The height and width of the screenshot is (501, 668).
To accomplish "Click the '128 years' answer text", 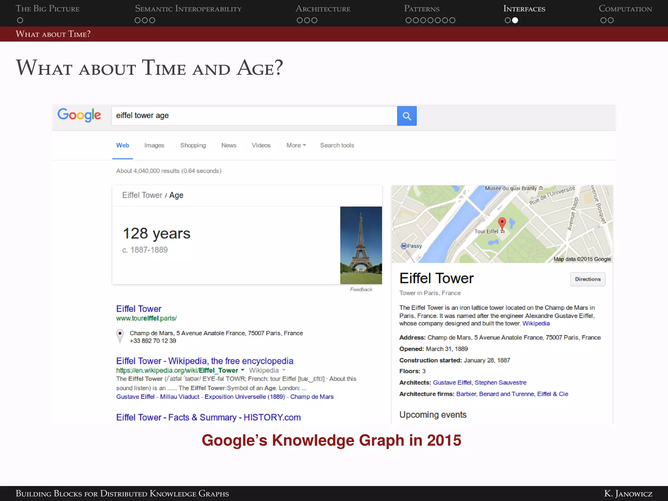I will [x=157, y=234].
